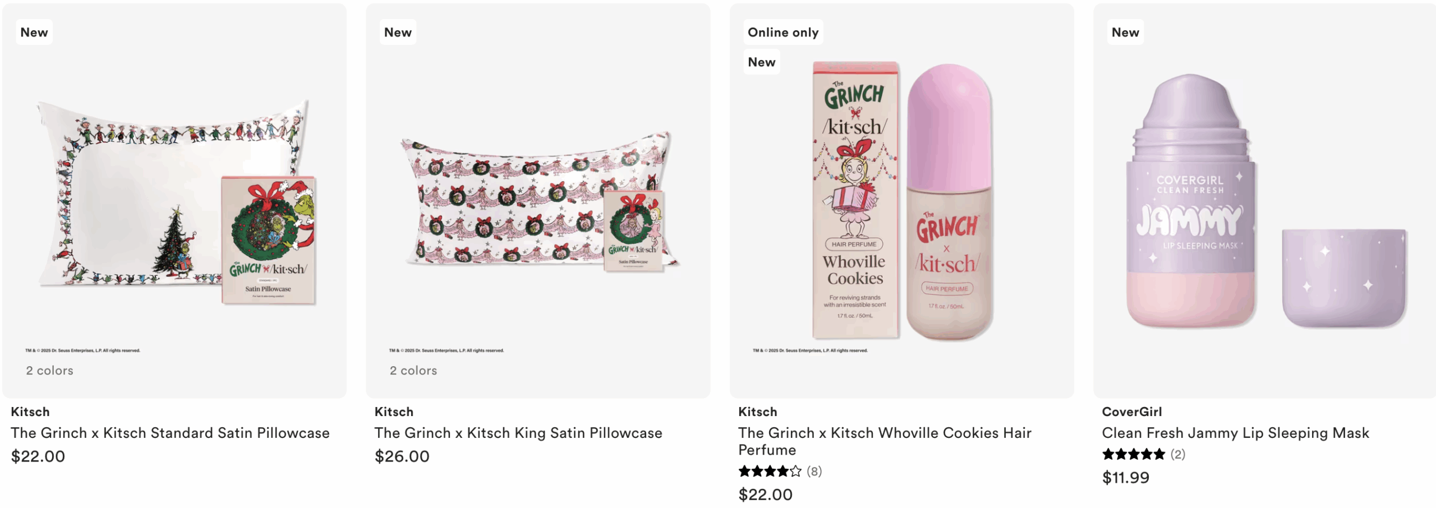Click Kitsch brand above Whoville Cookies Hair Perfume
1436x508 pixels.
(x=757, y=412)
